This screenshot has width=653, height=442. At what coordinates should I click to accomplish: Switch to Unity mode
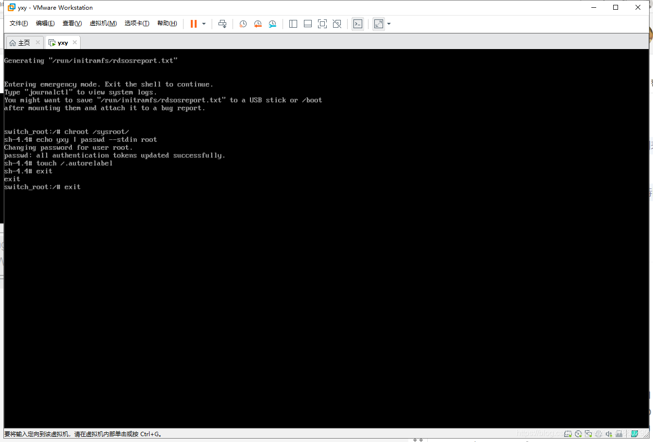pos(337,24)
